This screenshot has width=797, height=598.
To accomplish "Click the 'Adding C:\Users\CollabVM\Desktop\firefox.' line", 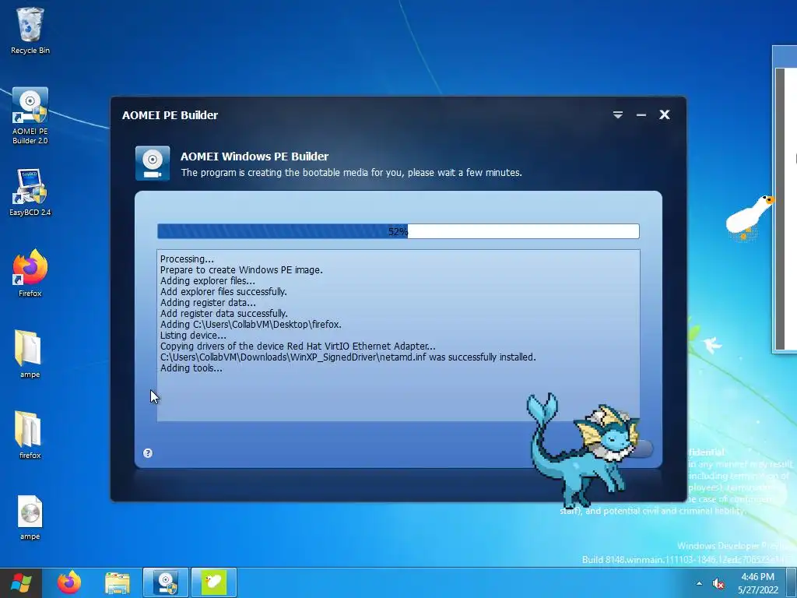I will [x=251, y=325].
